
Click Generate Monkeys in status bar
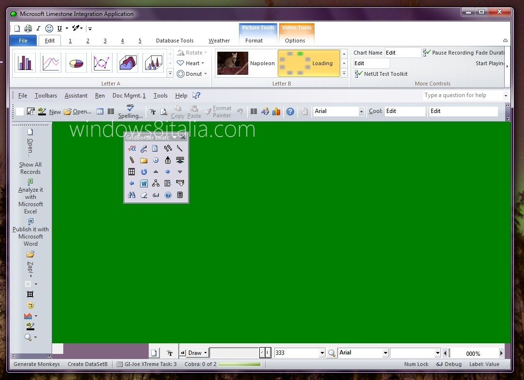[37, 364]
